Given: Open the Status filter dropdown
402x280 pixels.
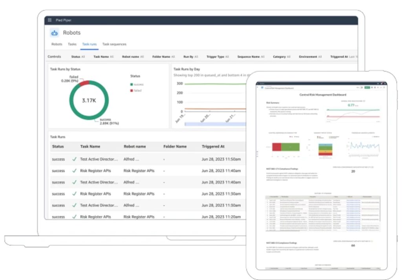Looking at the screenshot, I should (78, 57).
